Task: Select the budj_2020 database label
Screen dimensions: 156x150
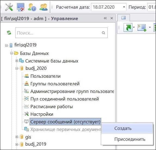Action: (x=36, y=68)
